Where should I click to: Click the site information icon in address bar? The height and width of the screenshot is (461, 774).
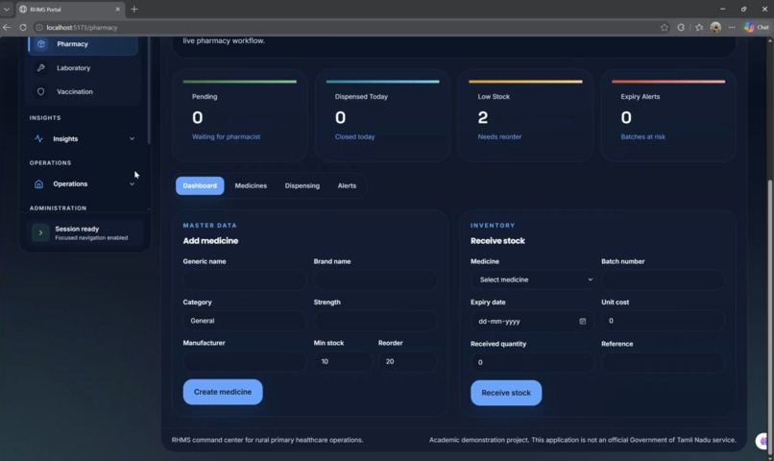pos(39,27)
